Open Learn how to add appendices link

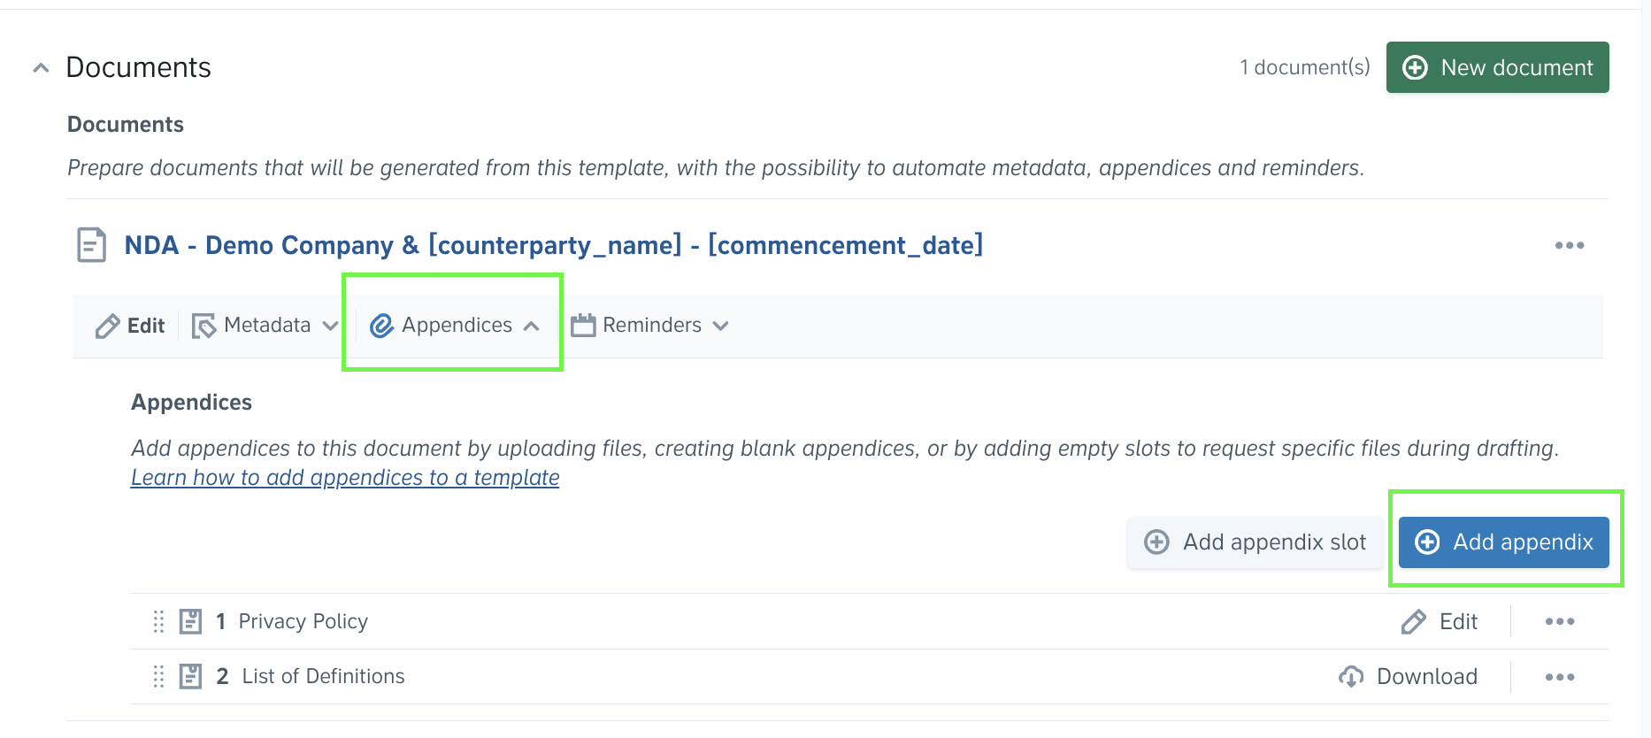pos(345,478)
